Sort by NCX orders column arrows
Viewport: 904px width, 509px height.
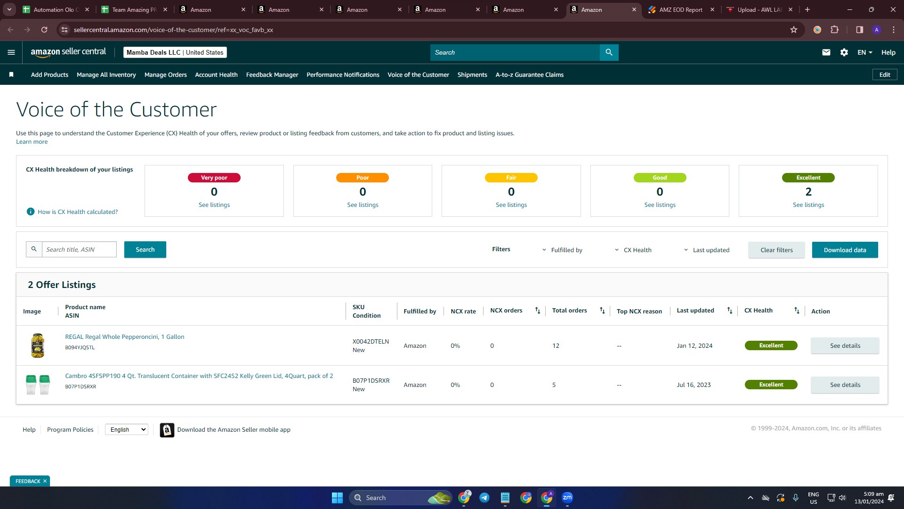point(538,311)
